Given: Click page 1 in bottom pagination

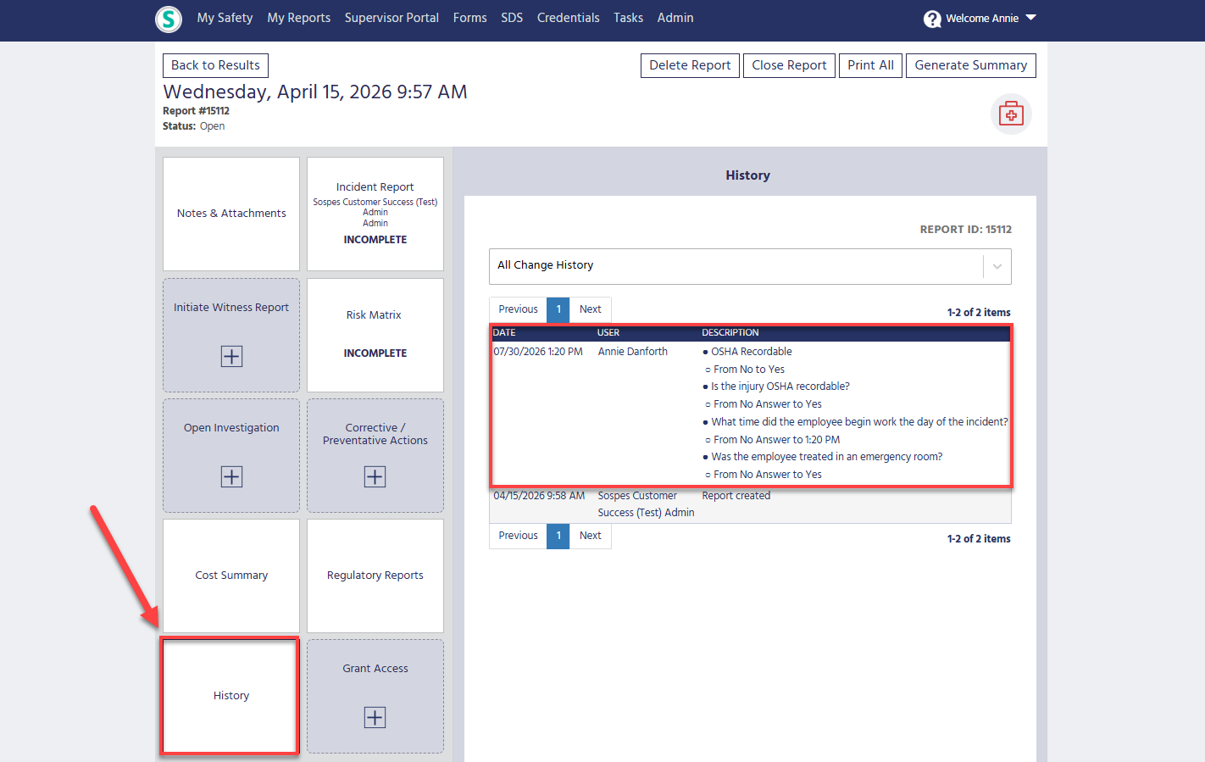Looking at the screenshot, I should click(x=558, y=536).
